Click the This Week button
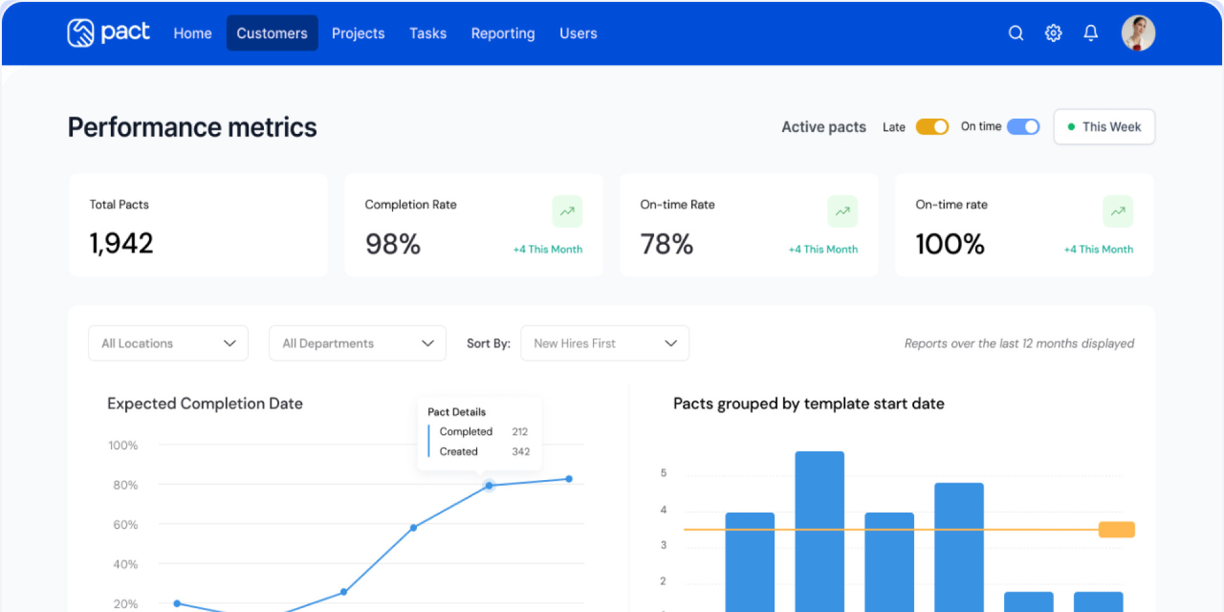1224x612 pixels. point(1104,127)
